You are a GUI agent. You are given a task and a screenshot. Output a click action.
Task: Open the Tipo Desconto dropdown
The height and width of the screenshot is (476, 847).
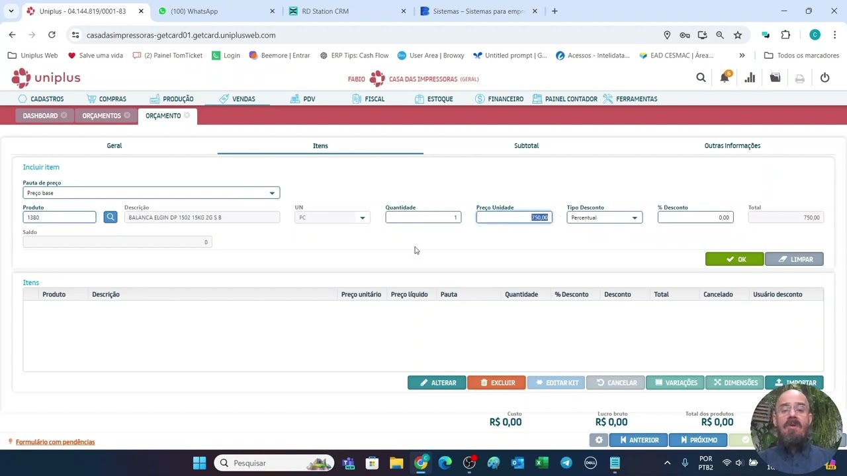634,218
